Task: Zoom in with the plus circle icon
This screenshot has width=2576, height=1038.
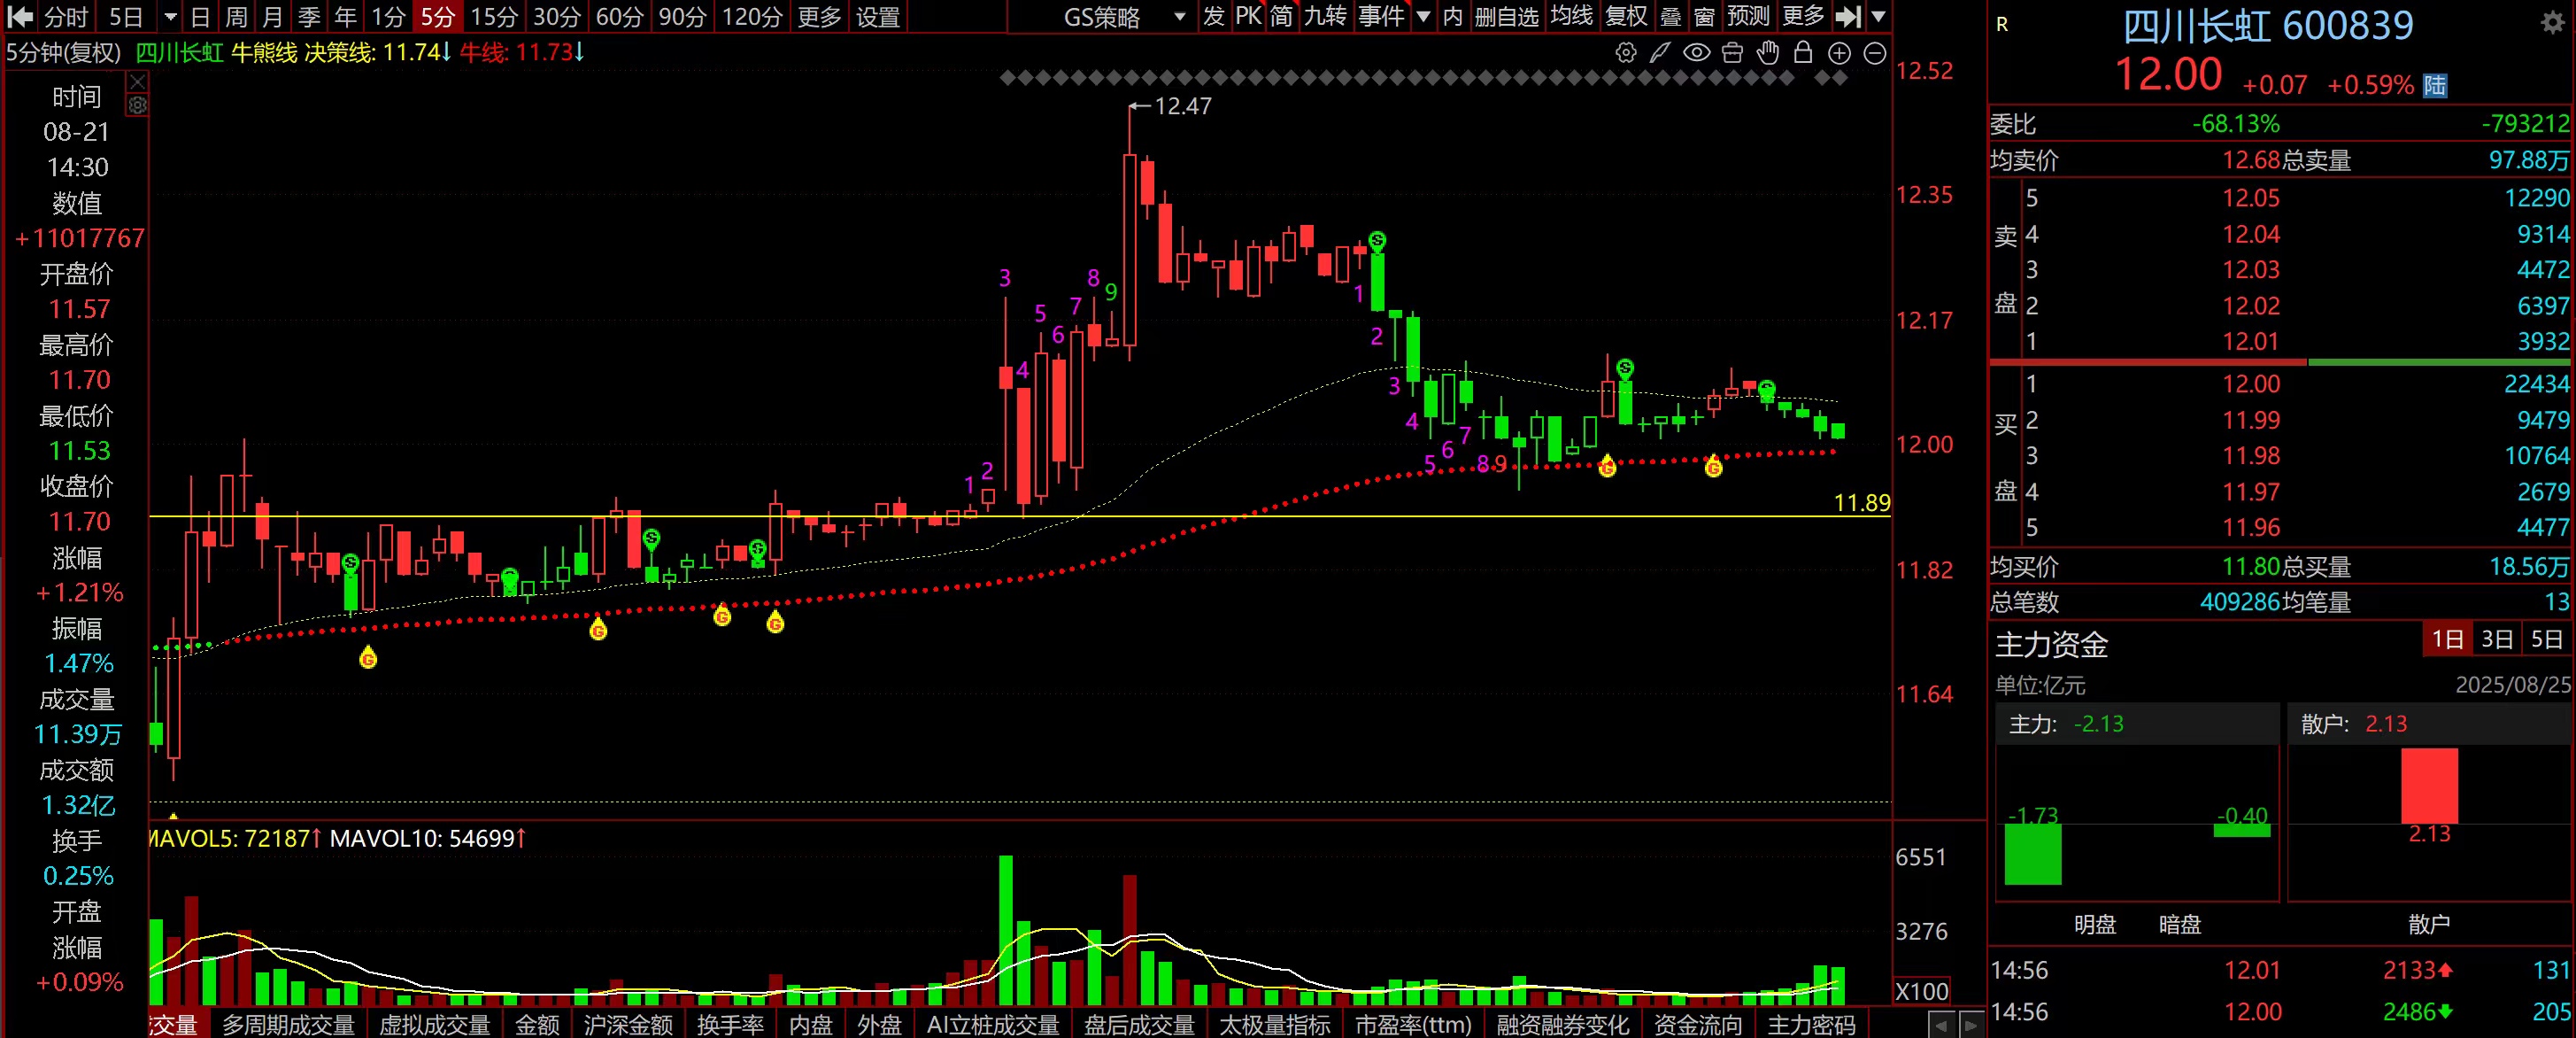Action: [x=1839, y=53]
